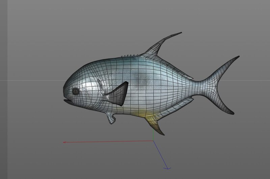Click the dark left edge panel strip
Screen dimensions: 270x179
point(4,89)
